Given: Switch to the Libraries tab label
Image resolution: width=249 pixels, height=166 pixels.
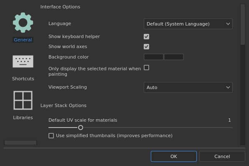Looking at the screenshot, I should click(23, 117).
